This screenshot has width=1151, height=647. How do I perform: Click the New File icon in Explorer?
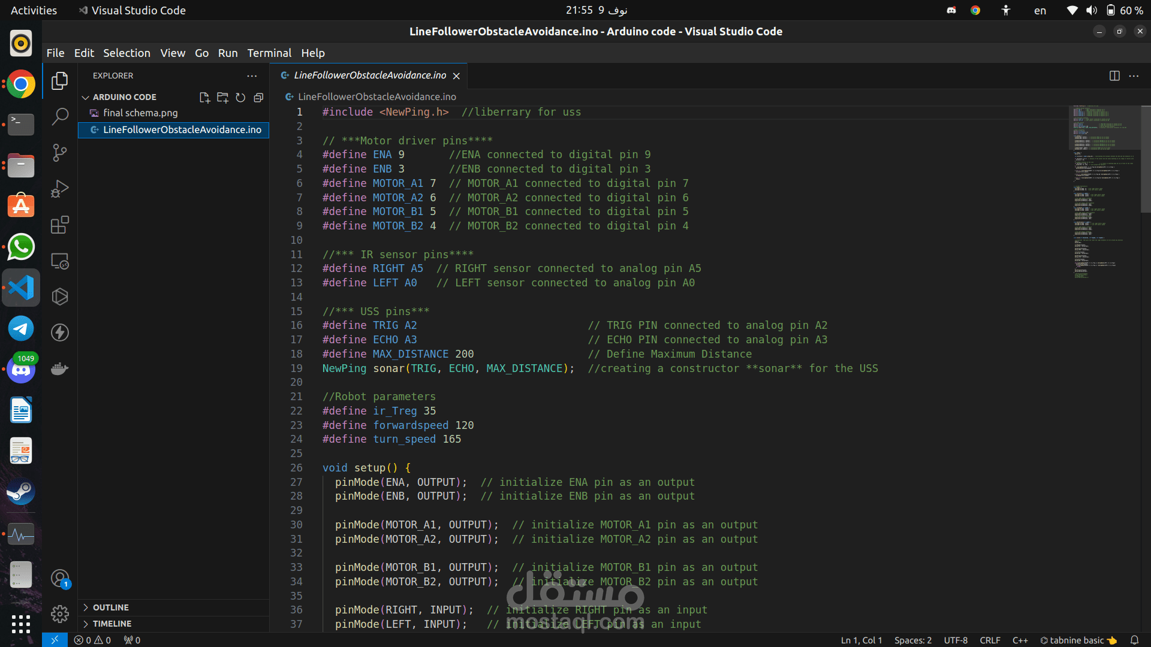coord(204,97)
